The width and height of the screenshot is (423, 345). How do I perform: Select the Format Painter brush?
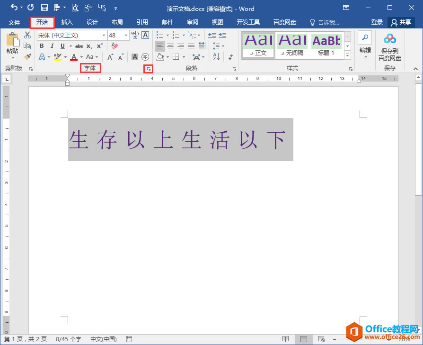(27, 57)
